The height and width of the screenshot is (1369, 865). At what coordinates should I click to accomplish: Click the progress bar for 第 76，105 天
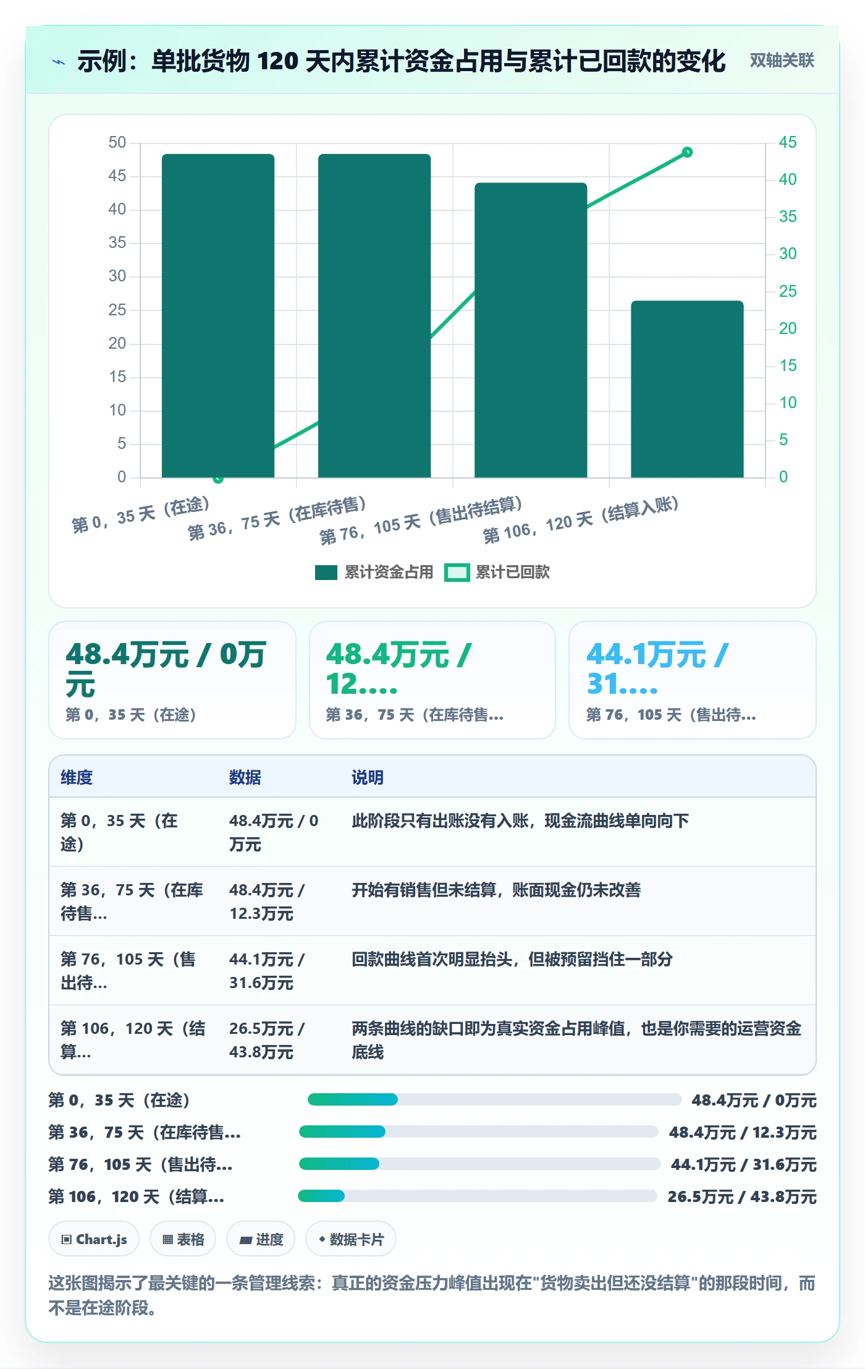(x=480, y=1164)
